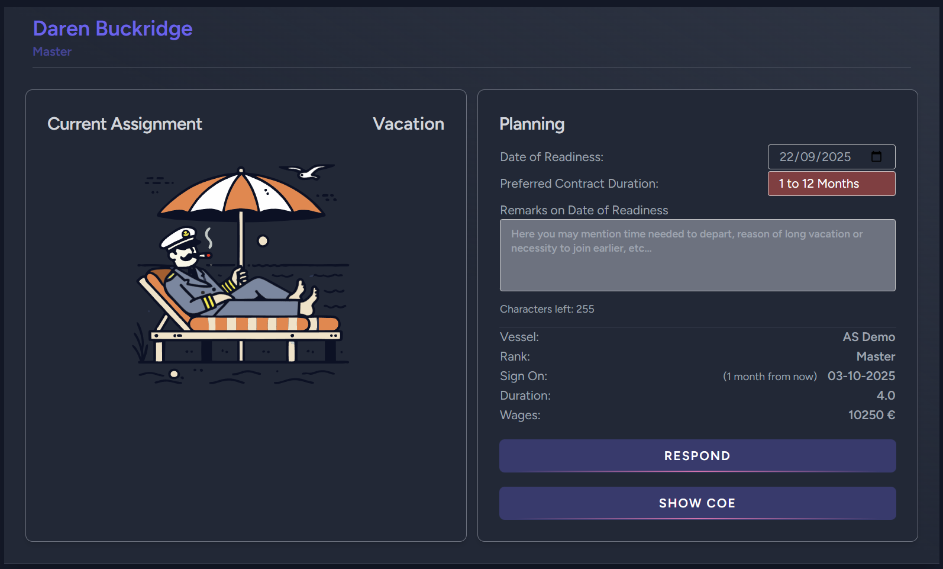Click the Preferred Contract Duration label
Viewport: 943px width, 569px height.
click(579, 184)
